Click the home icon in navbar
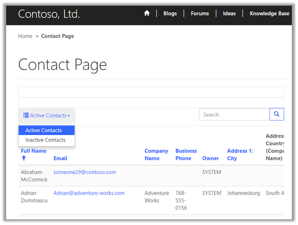Viewport: 298px width, 225px height. coord(147,13)
